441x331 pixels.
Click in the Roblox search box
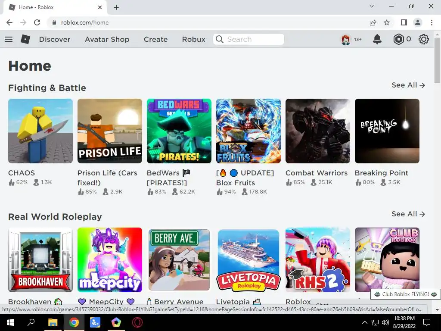click(x=249, y=39)
